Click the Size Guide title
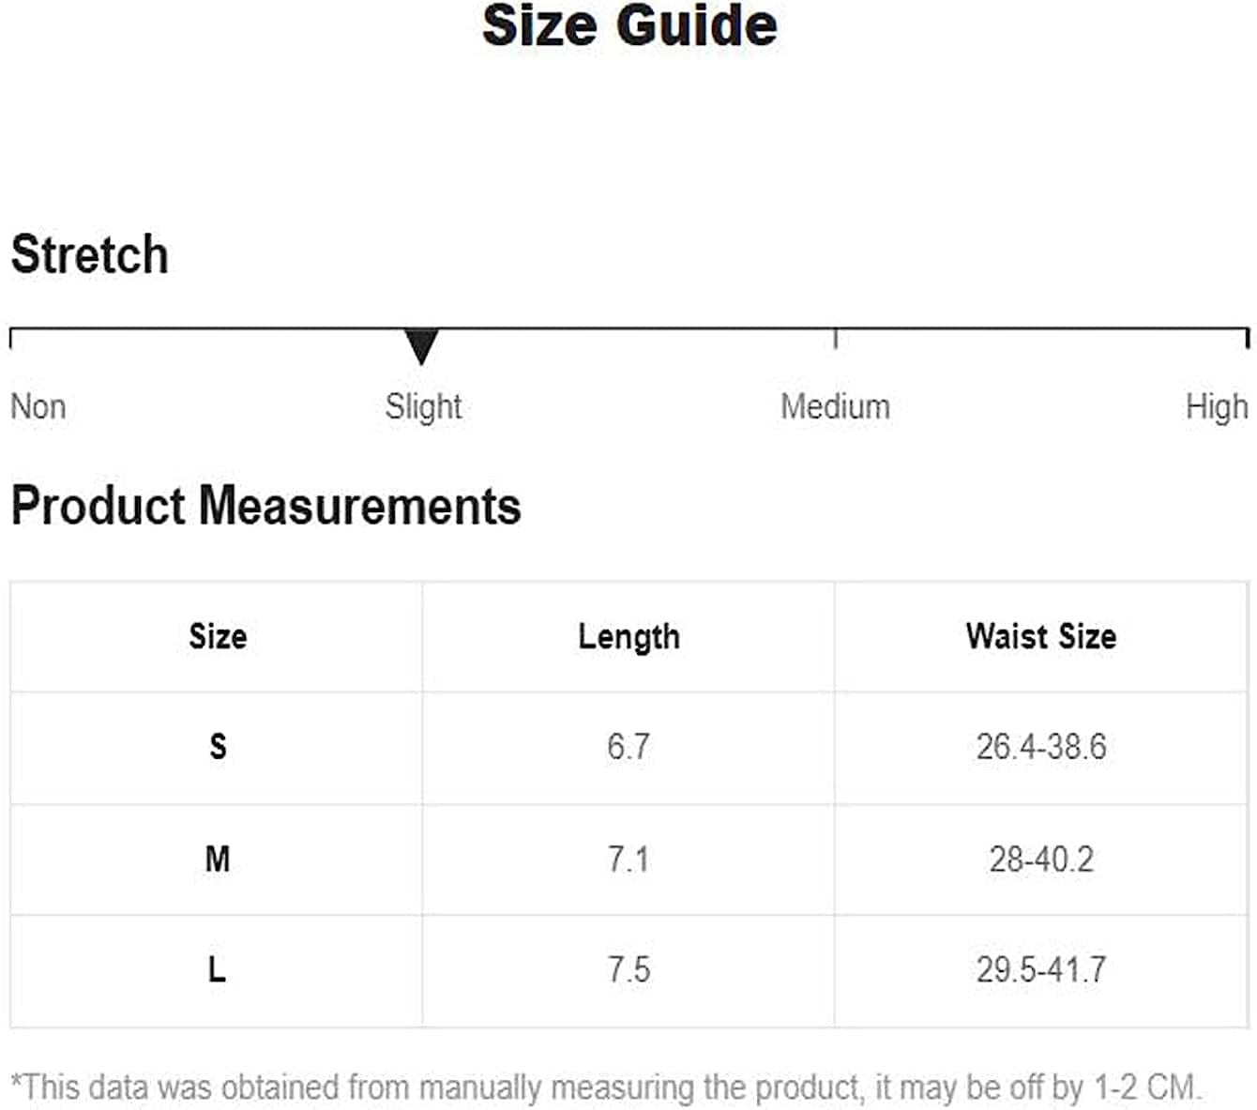 pyautogui.click(x=629, y=25)
